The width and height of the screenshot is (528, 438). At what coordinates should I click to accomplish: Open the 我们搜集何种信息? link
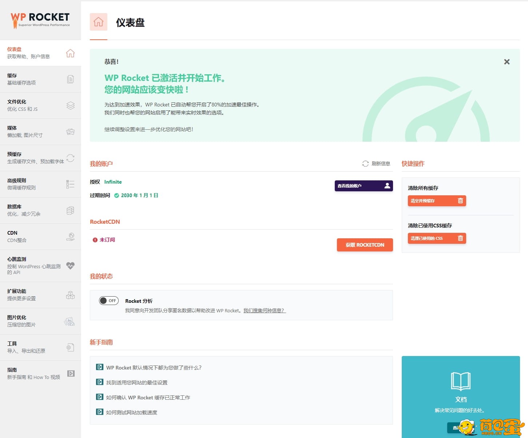tap(265, 310)
